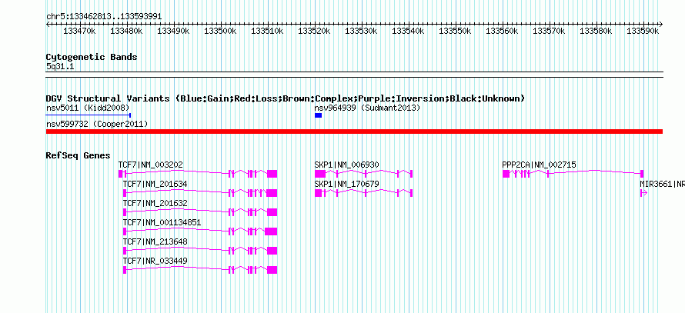
Task: Select the 133470k ruler tick label
Action: [x=79, y=31]
